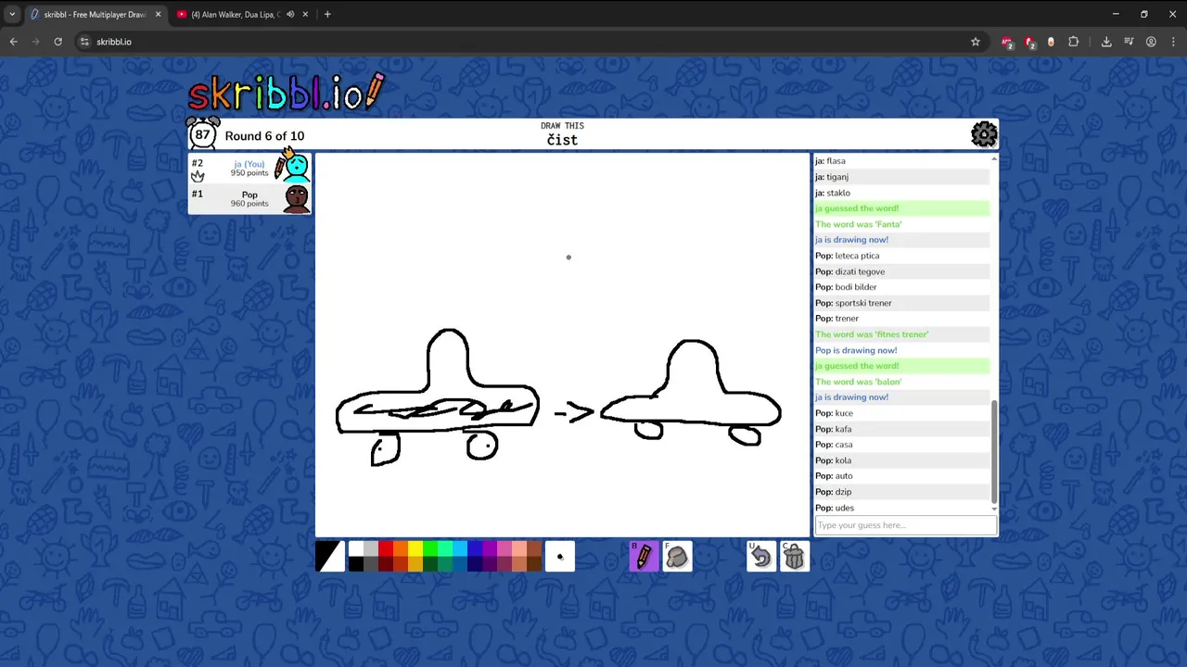Open the tab search dropdown
1187x667 pixels.
coord(12,15)
